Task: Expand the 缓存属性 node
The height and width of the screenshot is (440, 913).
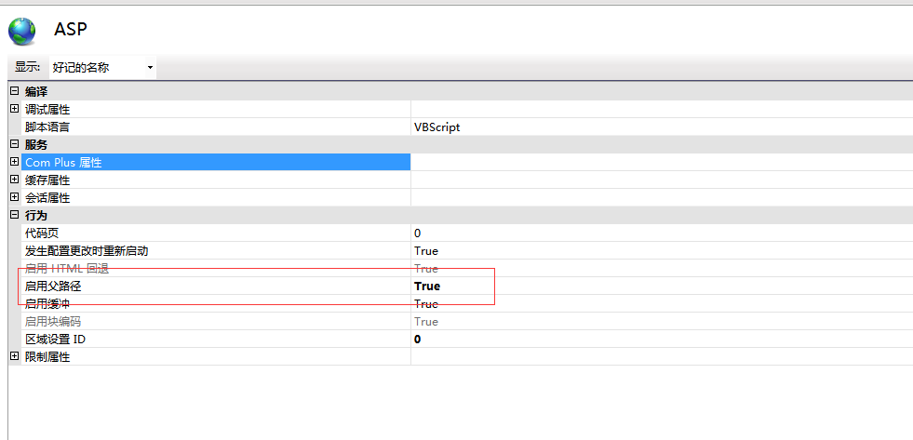Action: coord(15,180)
